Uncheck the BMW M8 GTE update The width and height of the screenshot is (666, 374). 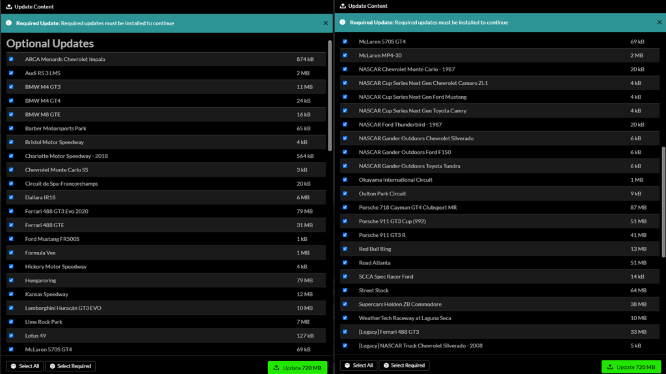(x=11, y=114)
